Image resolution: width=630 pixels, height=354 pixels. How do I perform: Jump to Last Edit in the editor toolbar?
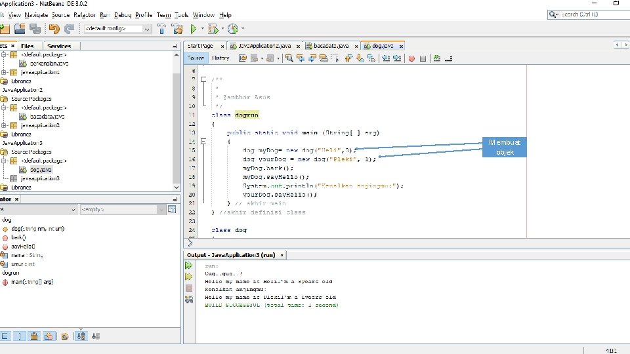click(242, 58)
